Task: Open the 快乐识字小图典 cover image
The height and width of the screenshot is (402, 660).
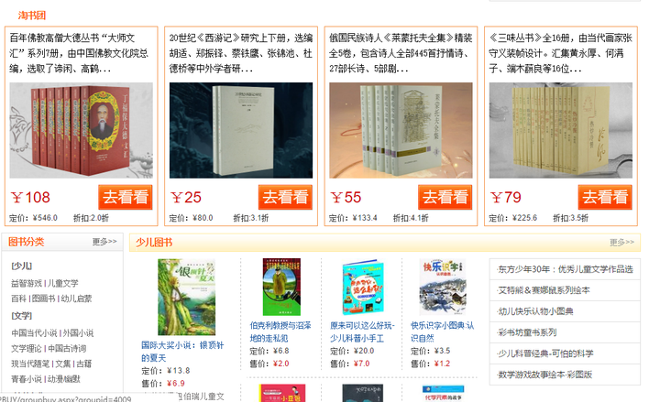Action: [443, 287]
